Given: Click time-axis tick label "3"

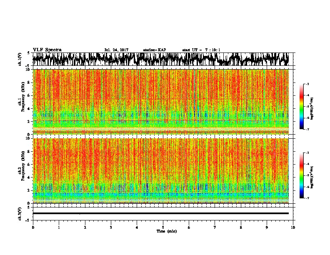Looking at the screenshot, I should (111, 227).
